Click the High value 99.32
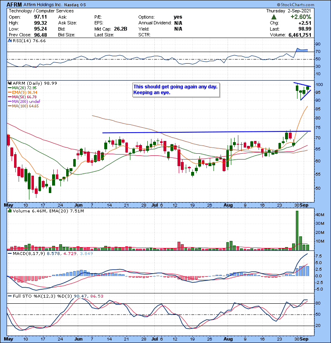This screenshot has width=331, height=343. click(x=40, y=23)
